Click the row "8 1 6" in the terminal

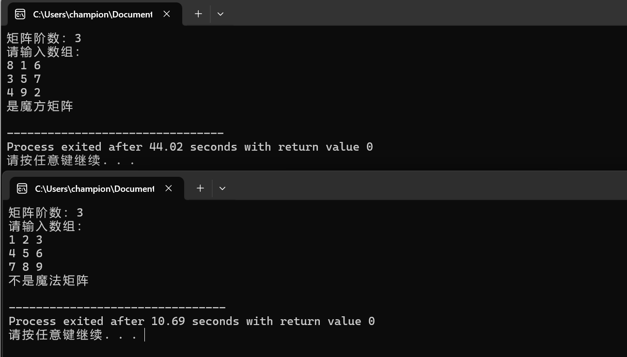pos(24,65)
